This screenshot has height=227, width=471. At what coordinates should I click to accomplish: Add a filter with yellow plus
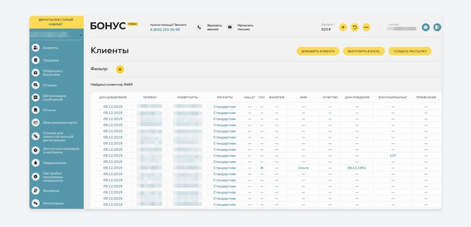[x=120, y=69]
